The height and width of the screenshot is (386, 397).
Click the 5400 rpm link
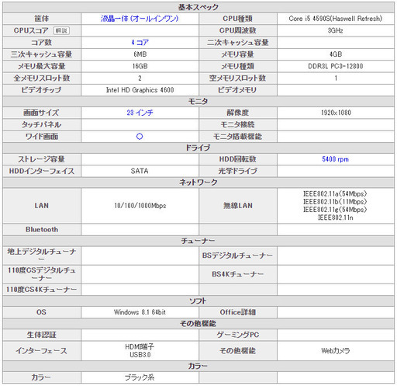pos(335,159)
